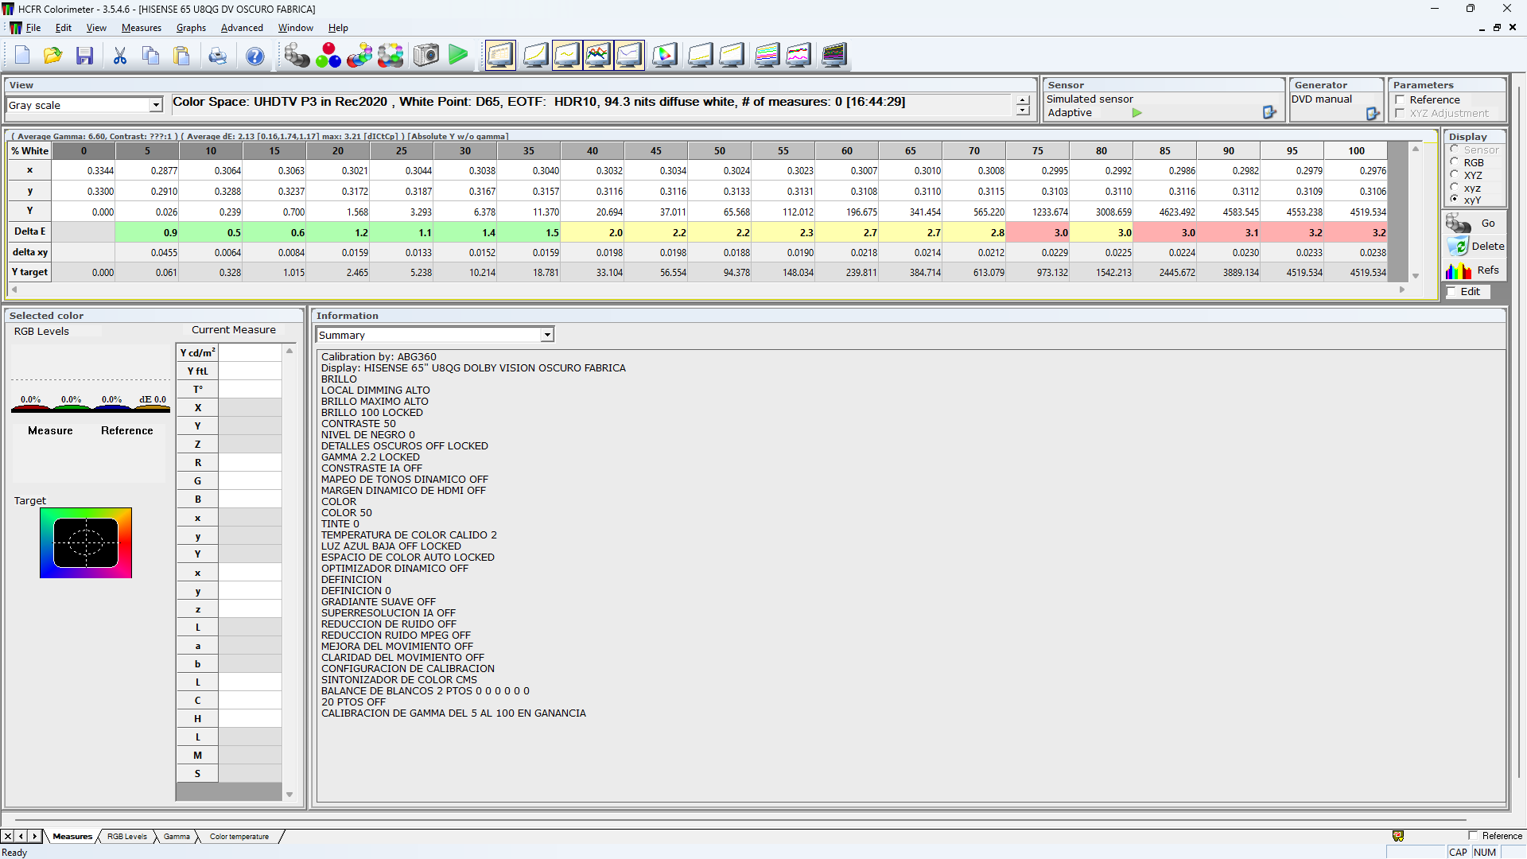The width and height of the screenshot is (1527, 859).
Task: Open help with question mark icon
Action: [254, 56]
